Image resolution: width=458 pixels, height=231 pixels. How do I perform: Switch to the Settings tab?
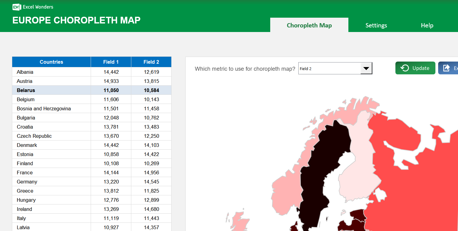376,25
